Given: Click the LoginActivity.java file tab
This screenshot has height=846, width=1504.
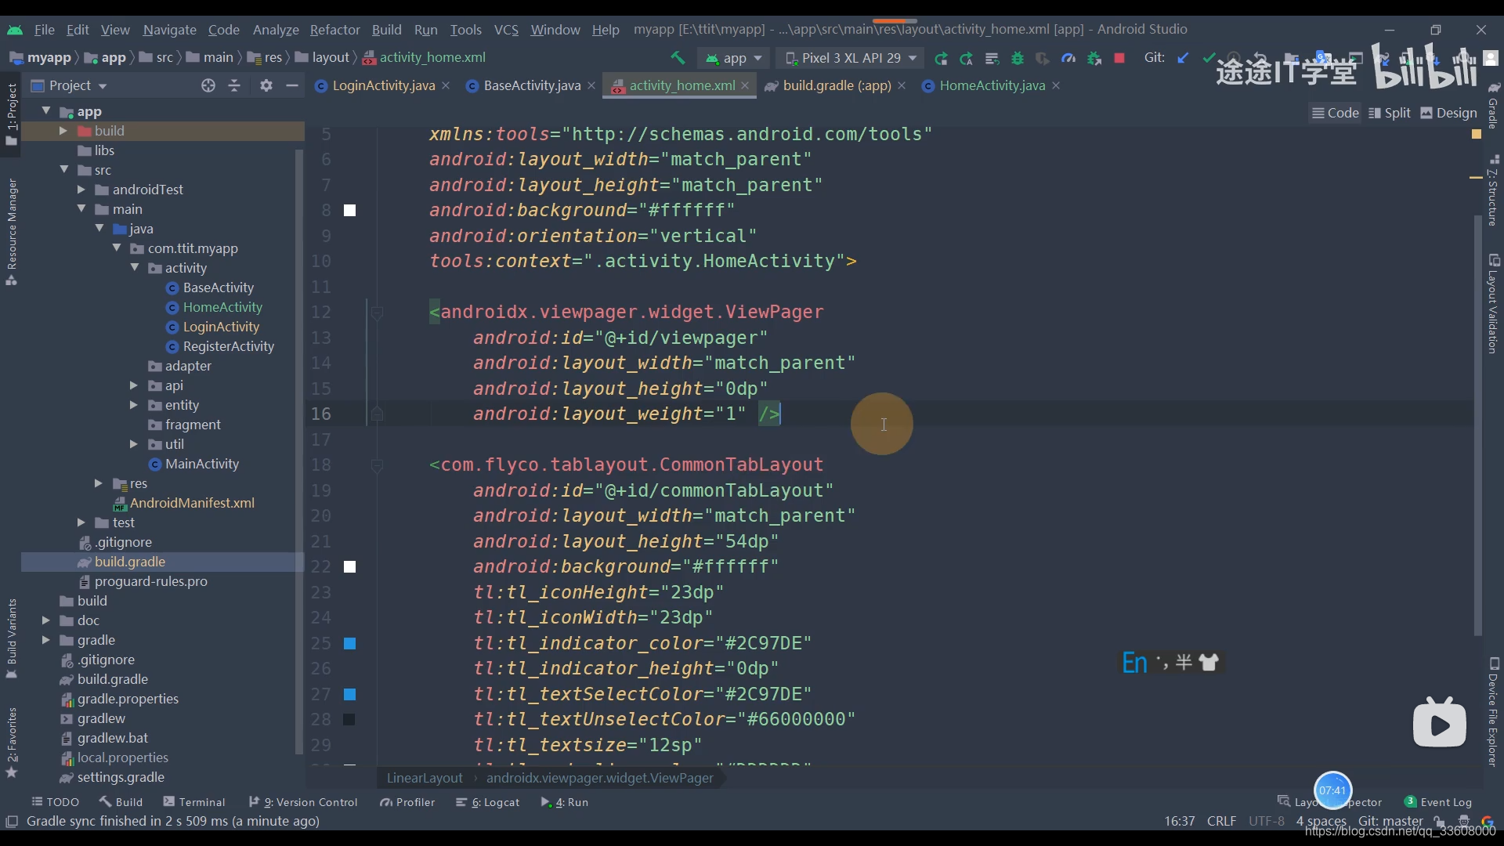Looking at the screenshot, I should coord(382,85).
